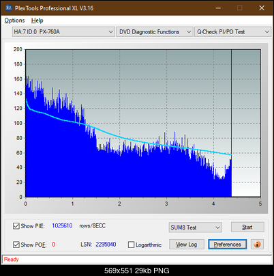The height and width of the screenshot is (276, 274).
Task: Click the Start button
Action: [x=247, y=227]
